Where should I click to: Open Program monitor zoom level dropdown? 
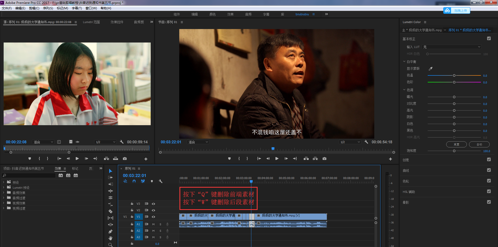point(198,142)
